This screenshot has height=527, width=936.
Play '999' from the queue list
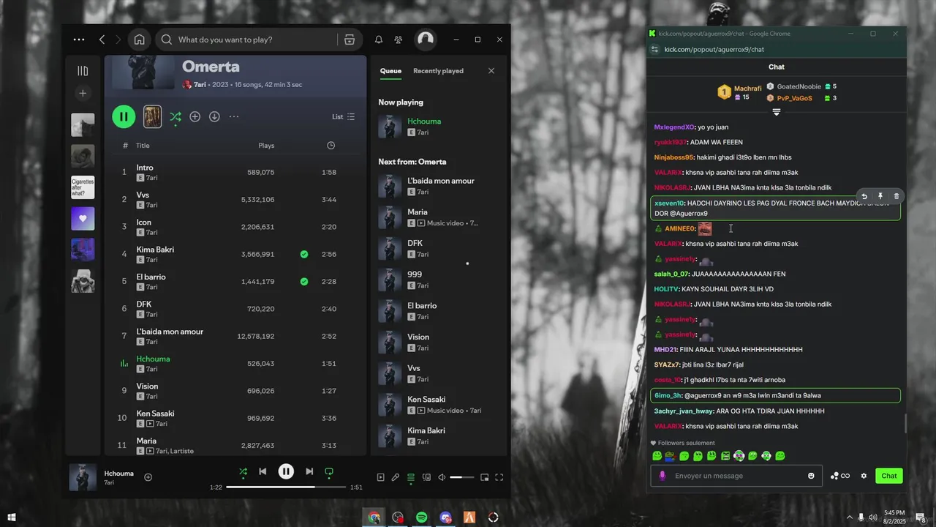point(438,280)
